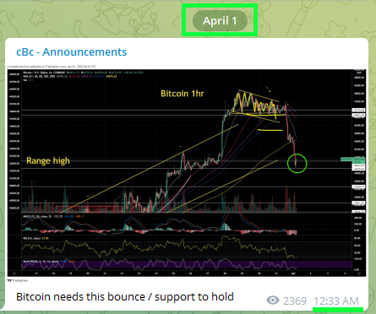
Task: Select the caption 'Bitcoin needs this bounce / support to hold'
Action: (x=125, y=297)
